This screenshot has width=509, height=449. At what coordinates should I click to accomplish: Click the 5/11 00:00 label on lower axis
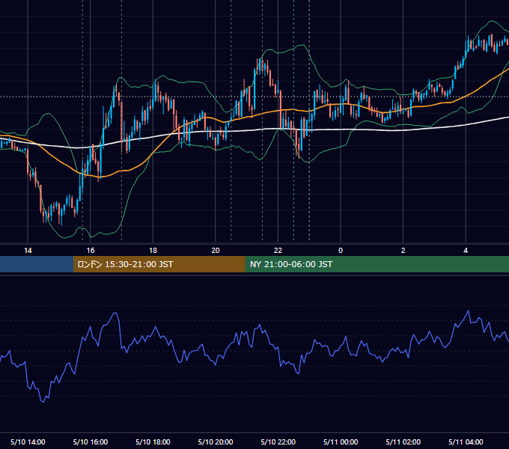point(341,442)
